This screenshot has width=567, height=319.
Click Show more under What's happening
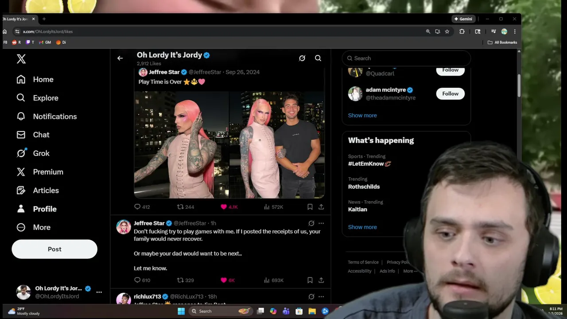click(362, 227)
